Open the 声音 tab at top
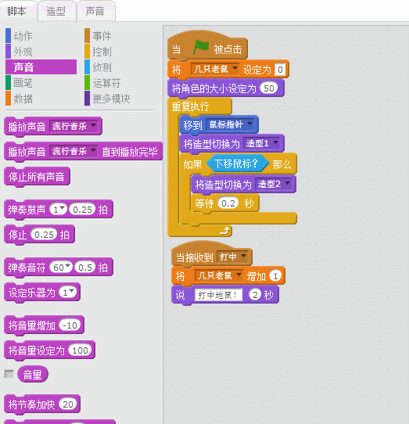Screen dimensions: 409x424 click(x=95, y=12)
